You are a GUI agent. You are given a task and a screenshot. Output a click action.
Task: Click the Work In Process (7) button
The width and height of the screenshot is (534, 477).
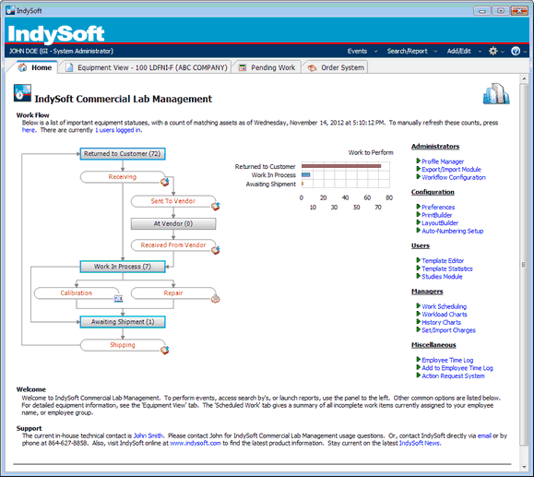(123, 267)
